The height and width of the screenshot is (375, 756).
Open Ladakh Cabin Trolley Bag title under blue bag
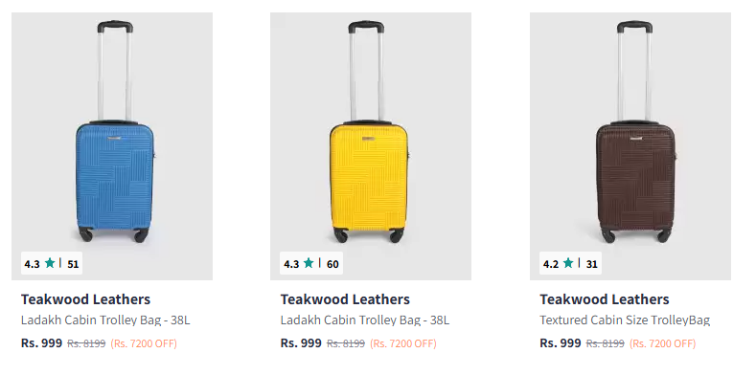point(105,320)
